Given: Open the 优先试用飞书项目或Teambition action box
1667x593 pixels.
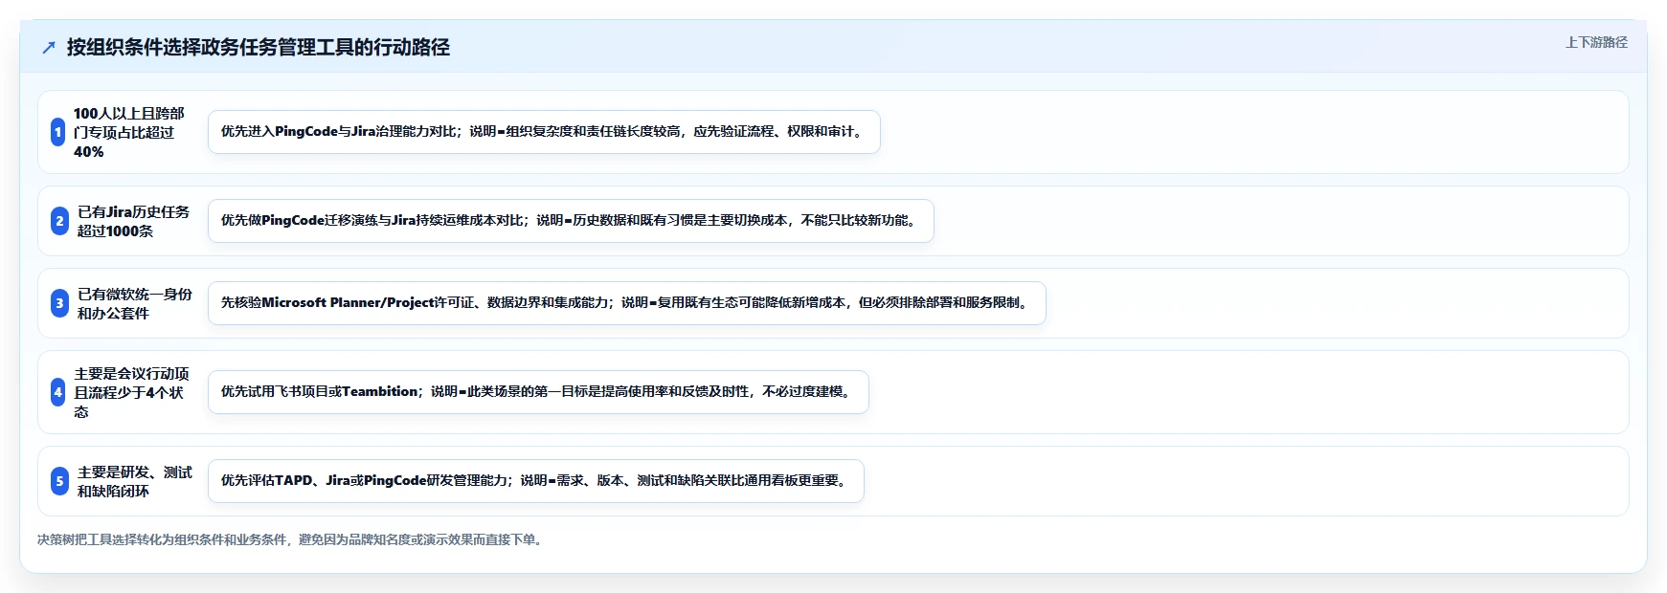Looking at the screenshot, I should point(538,392).
